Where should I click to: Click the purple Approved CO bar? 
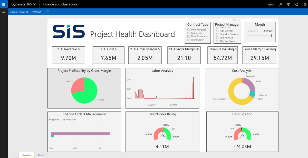(80, 134)
